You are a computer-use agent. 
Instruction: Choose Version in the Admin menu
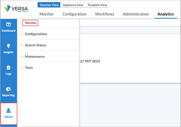[30, 23]
